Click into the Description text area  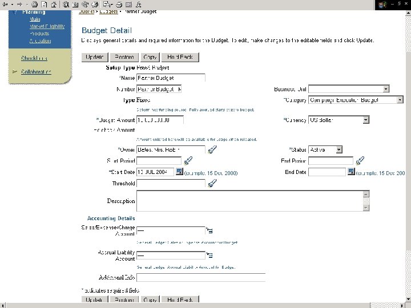point(253,201)
